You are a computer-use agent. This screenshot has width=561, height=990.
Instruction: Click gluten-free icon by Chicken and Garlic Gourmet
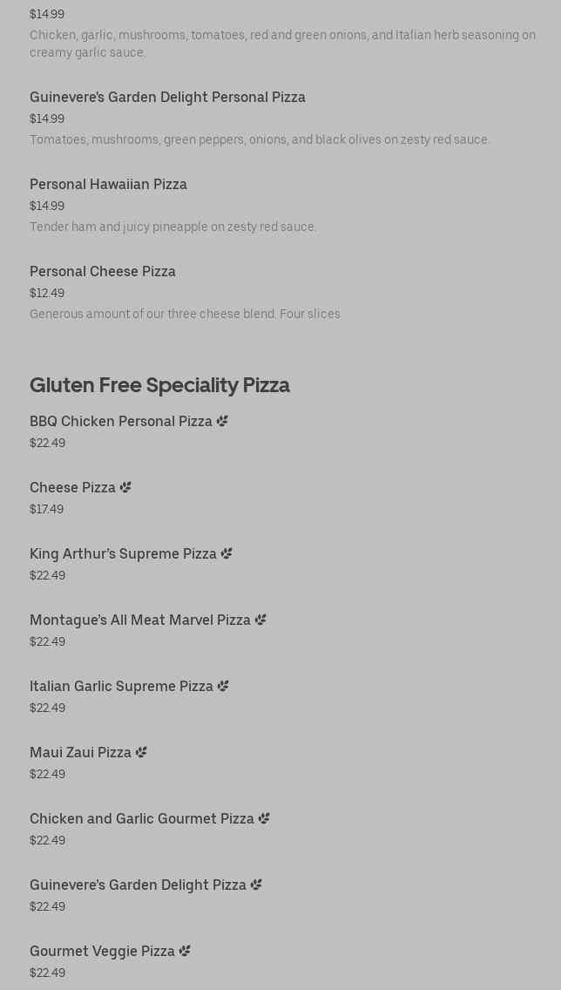264,818
